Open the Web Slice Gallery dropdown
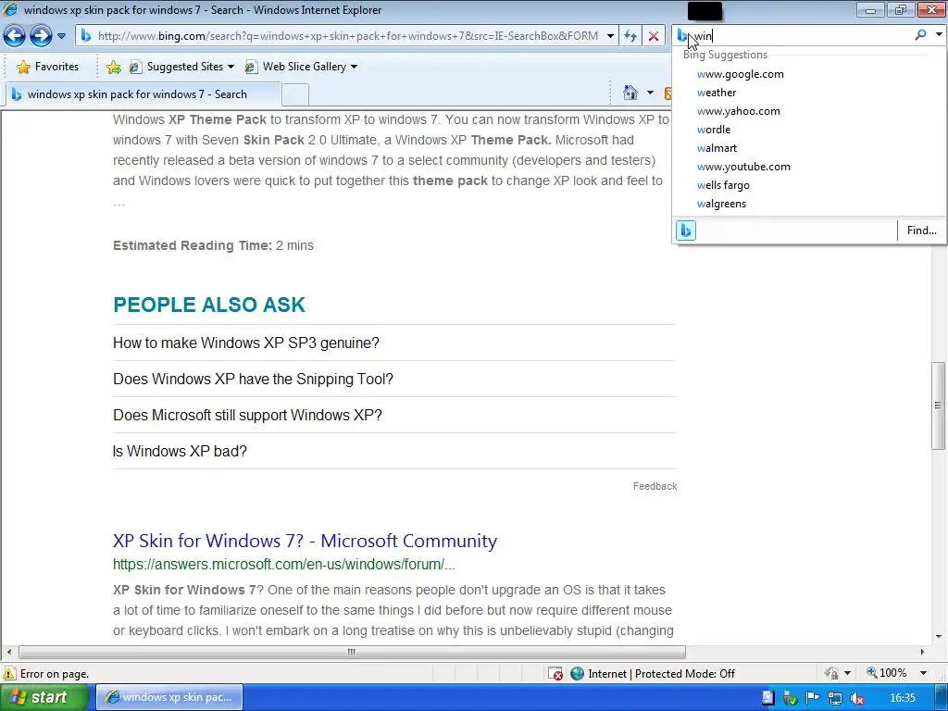This screenshot has height=711, width=948. [x=301, y=67]
